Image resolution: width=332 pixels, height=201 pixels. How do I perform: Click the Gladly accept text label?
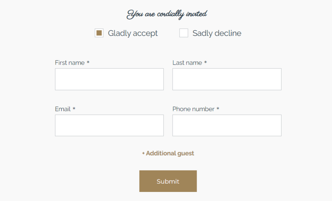133,33
